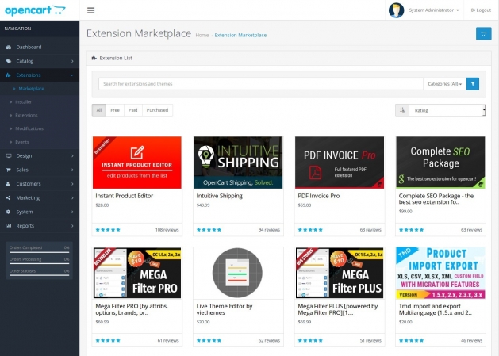Expand the Customers menu chevron
Image resolution: width=499 pixels, height=356 pixels.
(72, 184)
